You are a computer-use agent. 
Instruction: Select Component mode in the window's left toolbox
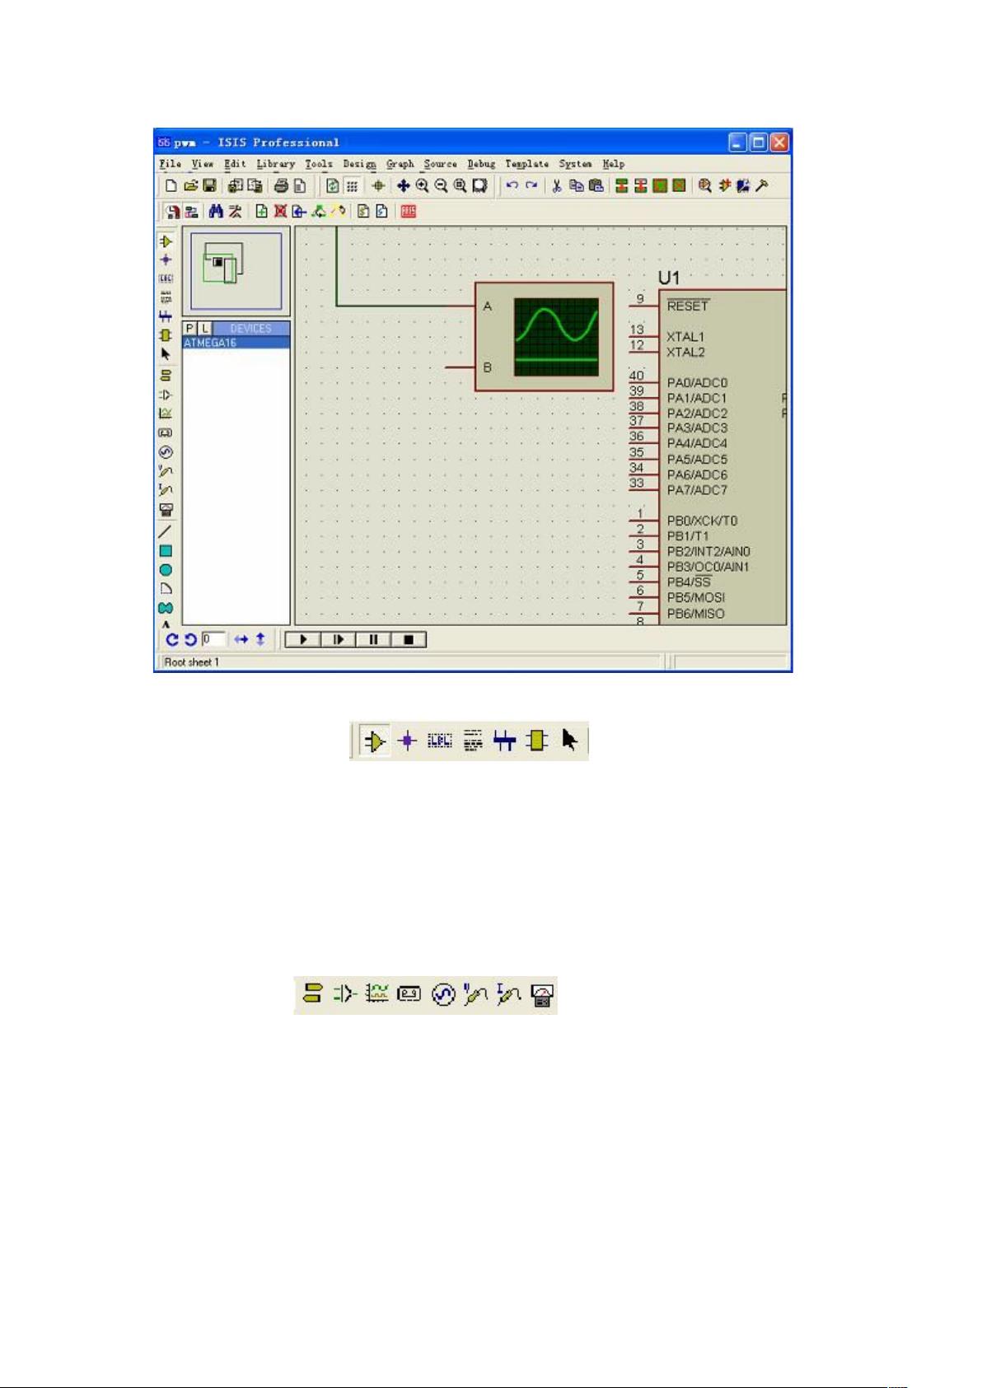pyautogui.click(x=166, y=241)
